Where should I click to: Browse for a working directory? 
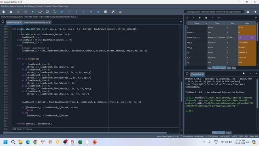pos(248,12)
